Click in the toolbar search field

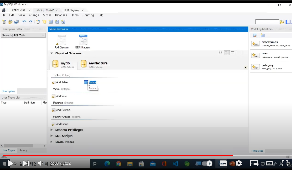pyautogui.click(x=267, y=22)
